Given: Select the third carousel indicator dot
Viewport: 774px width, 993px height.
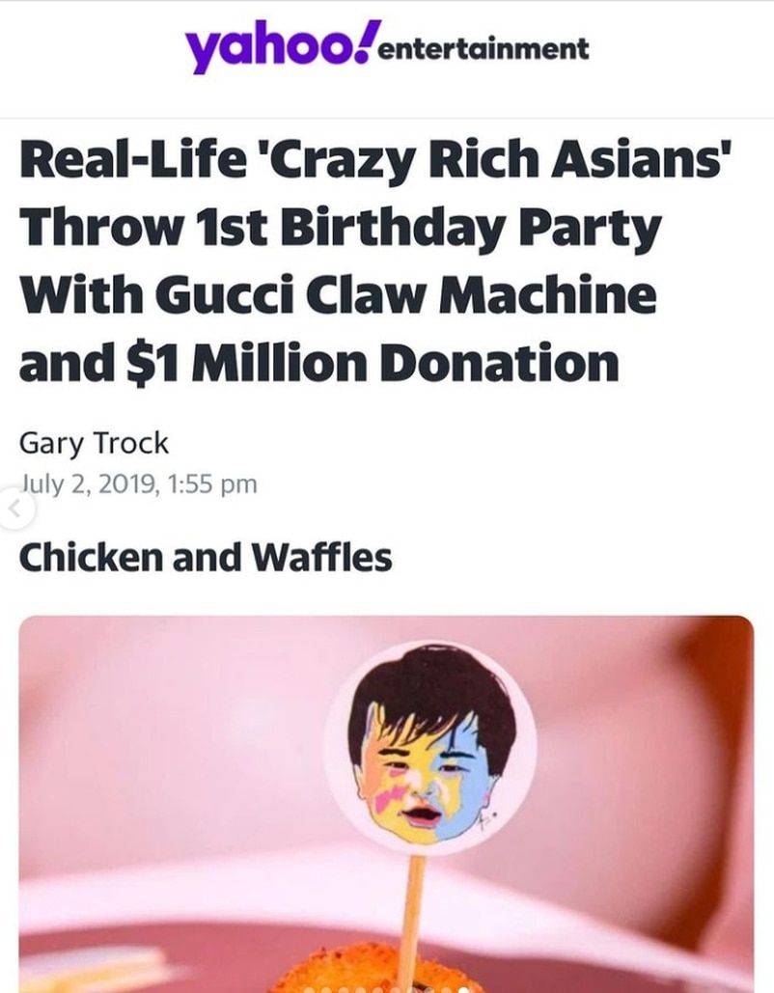Looking at the screenshot, I should tap(344, 990).
